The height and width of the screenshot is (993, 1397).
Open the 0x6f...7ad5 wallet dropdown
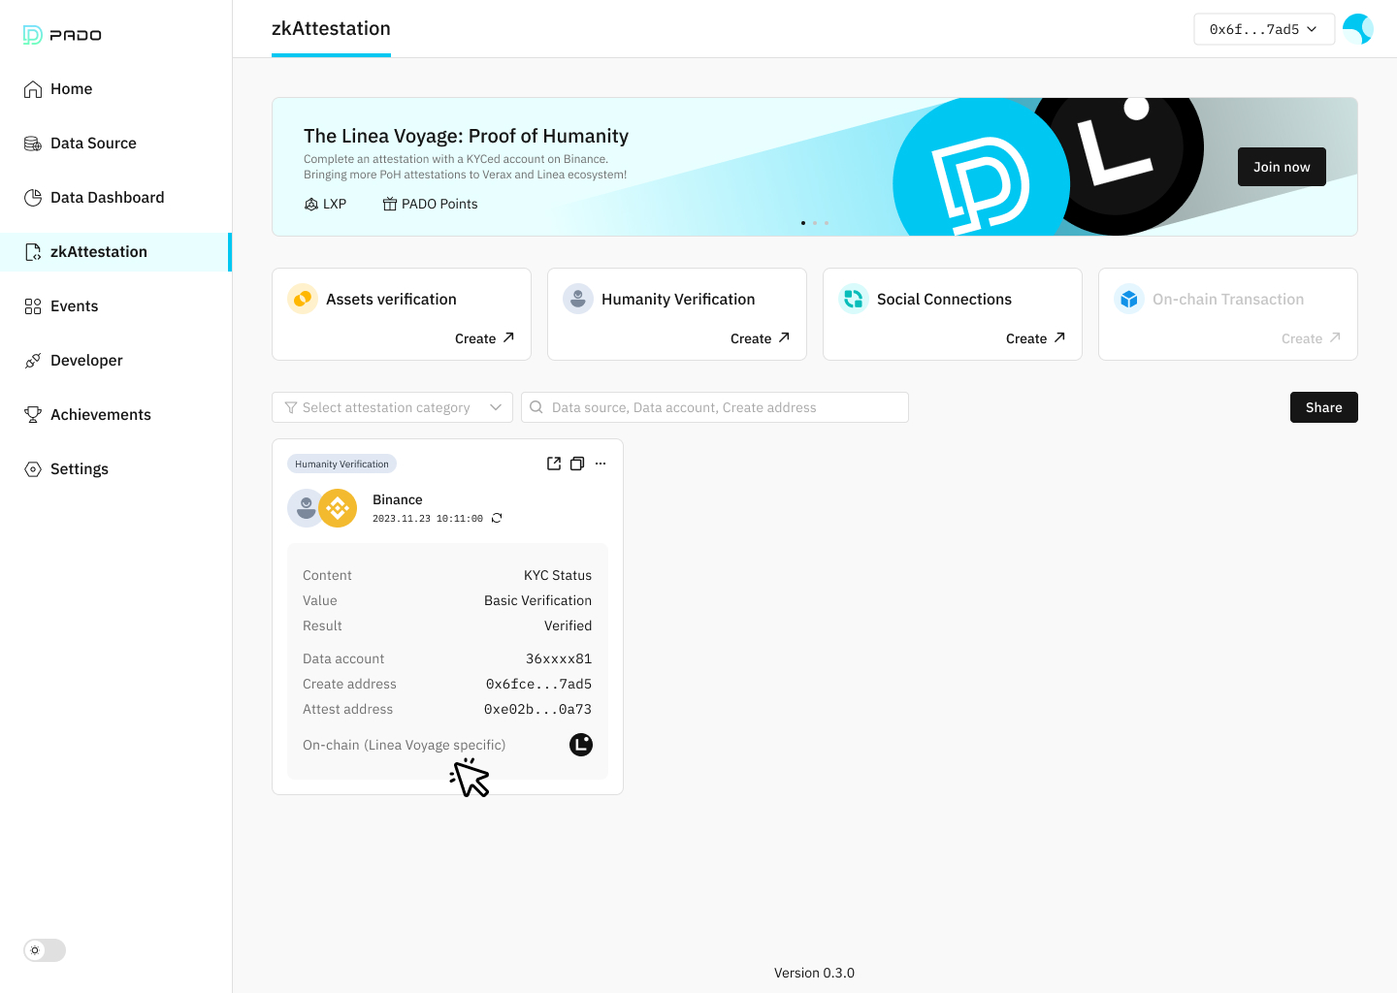pyautogui.click(x=1263, y=29)
